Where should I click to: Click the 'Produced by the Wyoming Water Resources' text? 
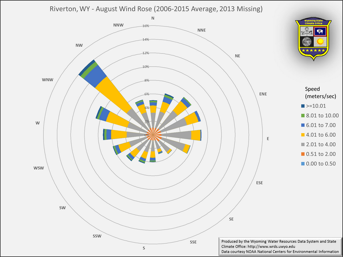(279, 241)
